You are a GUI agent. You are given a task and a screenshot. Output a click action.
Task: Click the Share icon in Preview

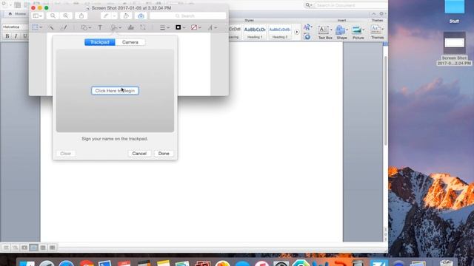81,16
